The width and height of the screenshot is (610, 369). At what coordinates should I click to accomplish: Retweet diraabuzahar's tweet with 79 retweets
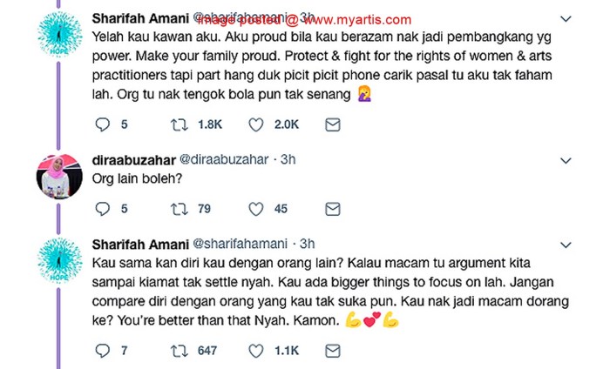coord(180,209)
